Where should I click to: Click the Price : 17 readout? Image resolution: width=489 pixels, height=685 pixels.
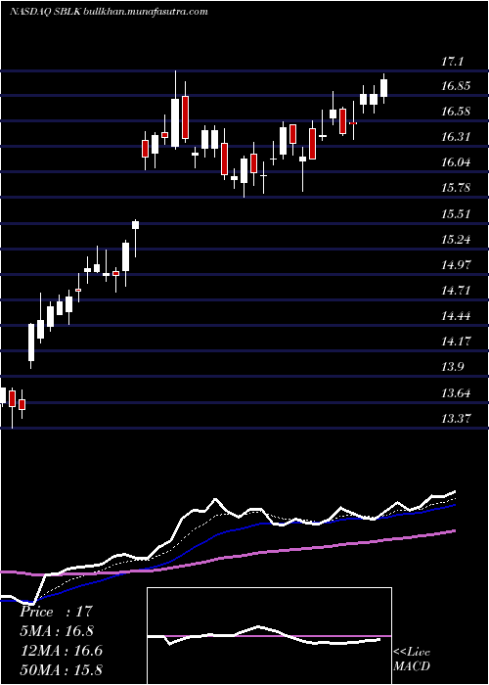coord(57,612)
